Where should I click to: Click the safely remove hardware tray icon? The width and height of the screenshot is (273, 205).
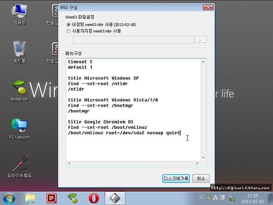click(232, 199)
